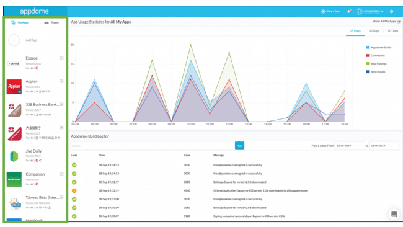Click Signing completed successfully message
Screen dimensions: 403x227
(x=249, y=216)
